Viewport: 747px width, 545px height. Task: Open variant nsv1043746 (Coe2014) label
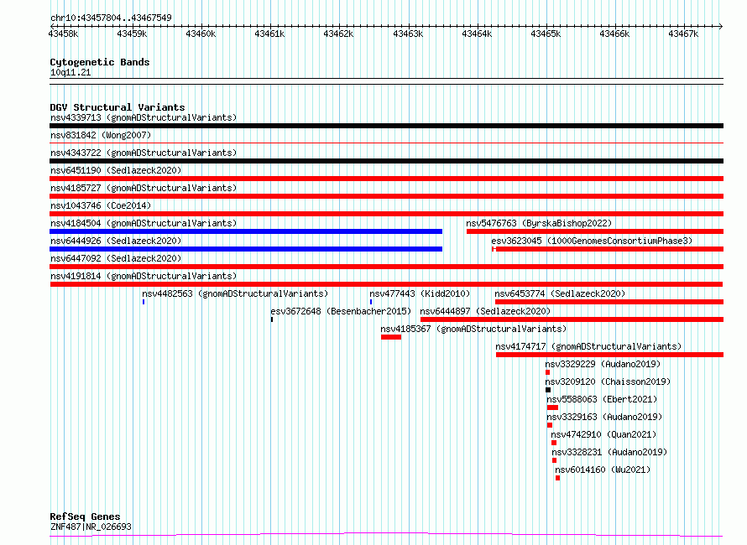point(101,205)
